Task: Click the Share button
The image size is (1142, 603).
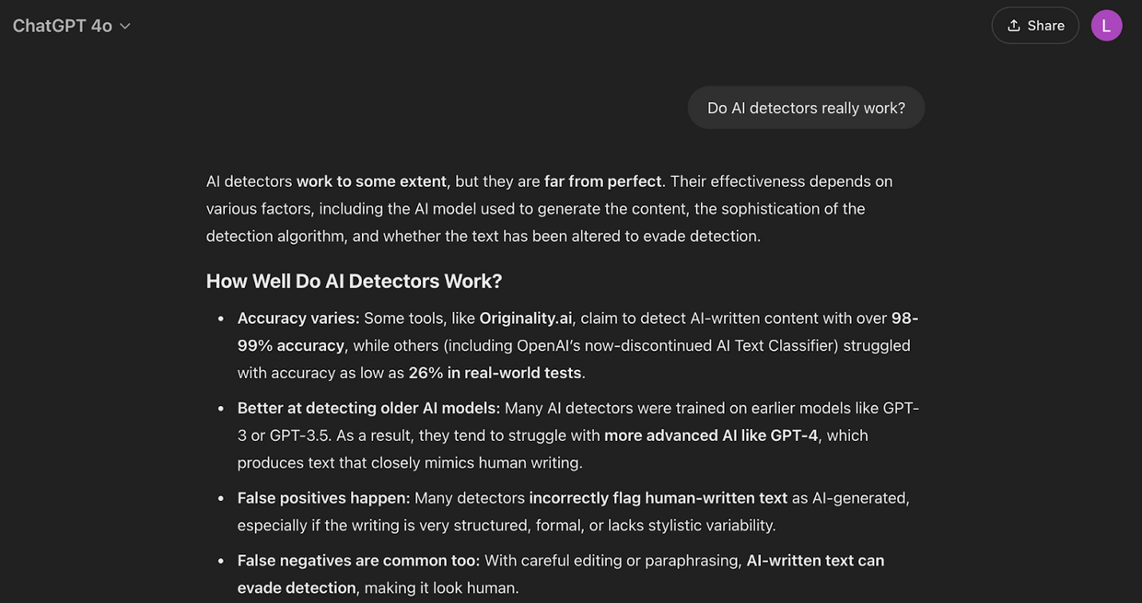Action: tap(1034, 24)
